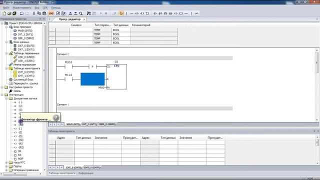Insert function box toolbar icon
The width and height of the screenshot is (320, 180).
pyautogui.click(x=147, y=13)
